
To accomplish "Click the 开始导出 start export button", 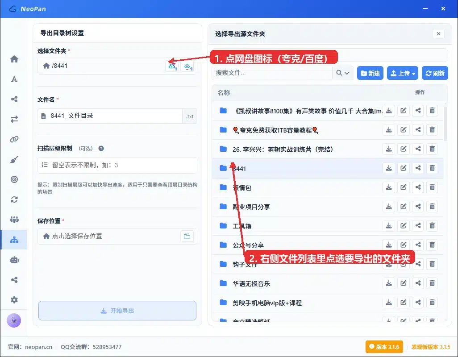I will point(117,311).
